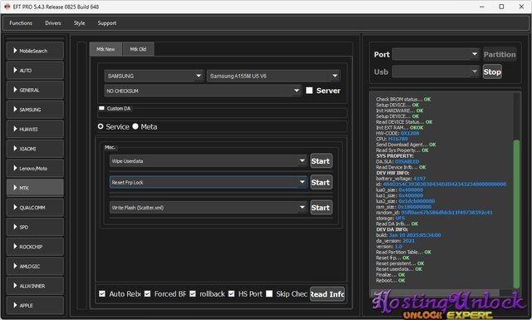Expand the AUTO sidebar category
The width and height of the screenshot is (532, 320).
pyautogui.click(x=35, y=71)
